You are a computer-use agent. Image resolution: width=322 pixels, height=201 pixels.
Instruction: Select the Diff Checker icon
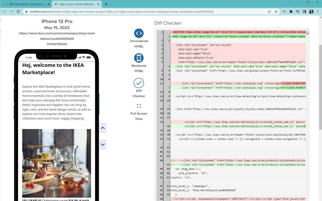pyautogui.click(x=139, y=83)
